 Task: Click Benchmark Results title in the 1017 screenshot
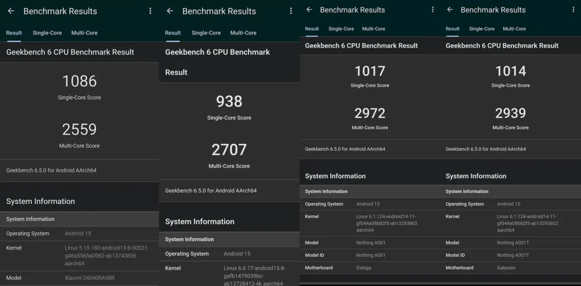[352, 10]
